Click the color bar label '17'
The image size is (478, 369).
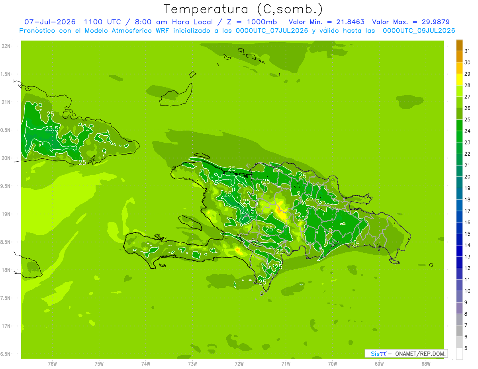(468, 211)
